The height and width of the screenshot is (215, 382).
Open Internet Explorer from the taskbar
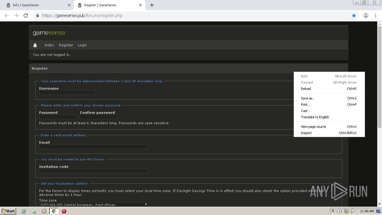tap(24, 211)
